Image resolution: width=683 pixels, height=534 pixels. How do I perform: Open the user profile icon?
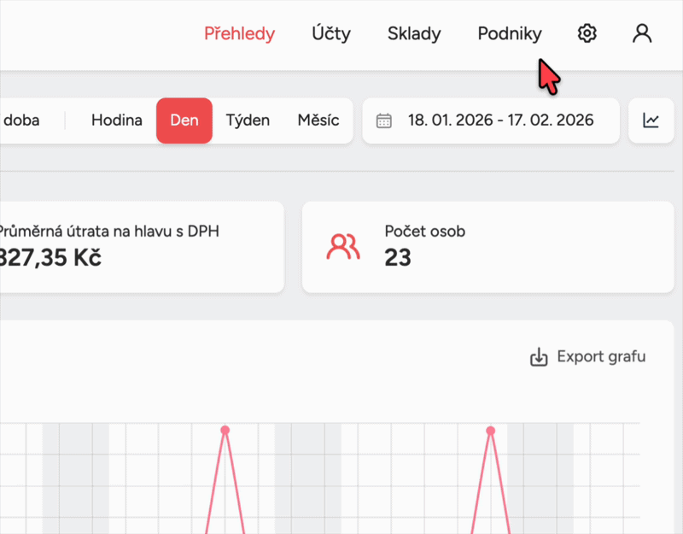click(641, 34)
